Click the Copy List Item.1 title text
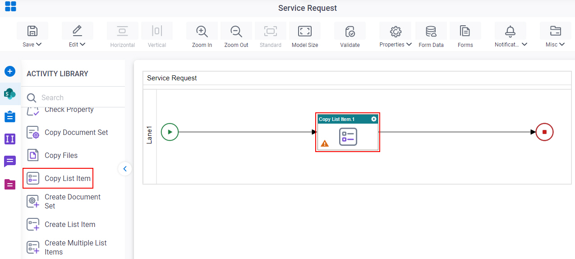This screenshot has width=575, height=259. 336,119
